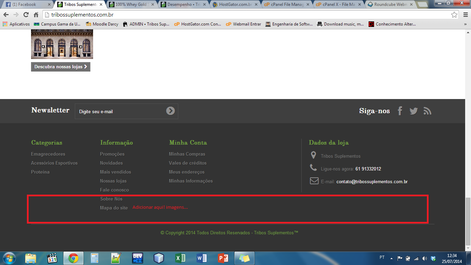471x265 pixels.
Task: Reload the page with the refresh icon
Action: 26,15
